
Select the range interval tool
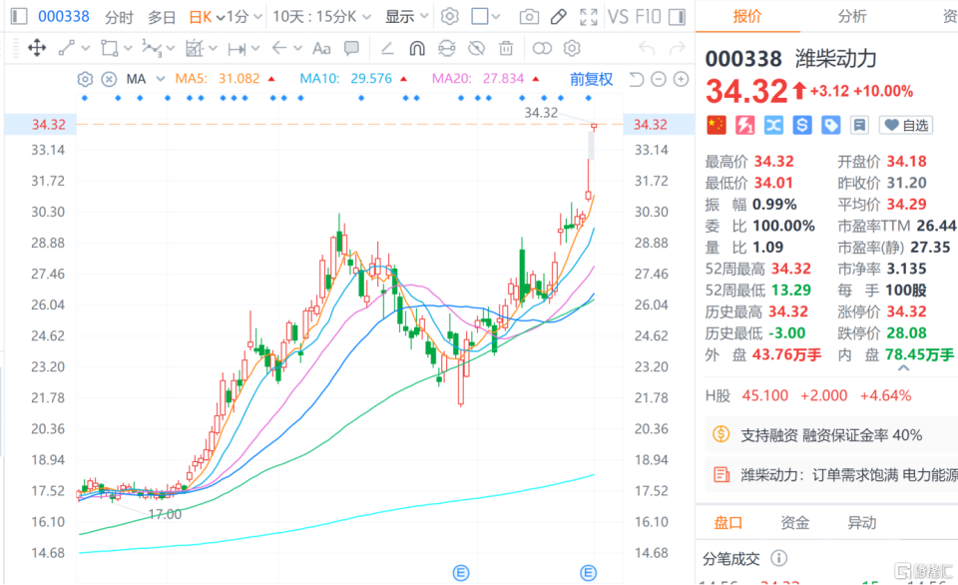click(x=238, y=48)
